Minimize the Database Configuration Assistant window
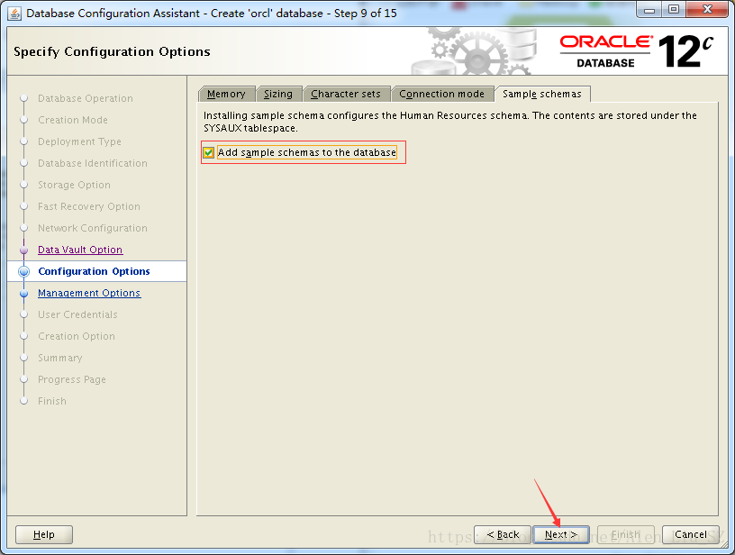This screenshot has height=555, width=735. coord(649,10)
